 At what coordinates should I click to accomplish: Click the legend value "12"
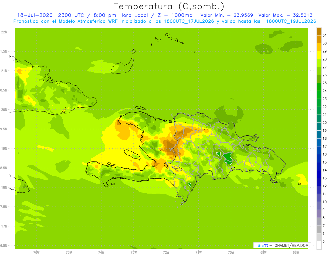pos(325,186)
